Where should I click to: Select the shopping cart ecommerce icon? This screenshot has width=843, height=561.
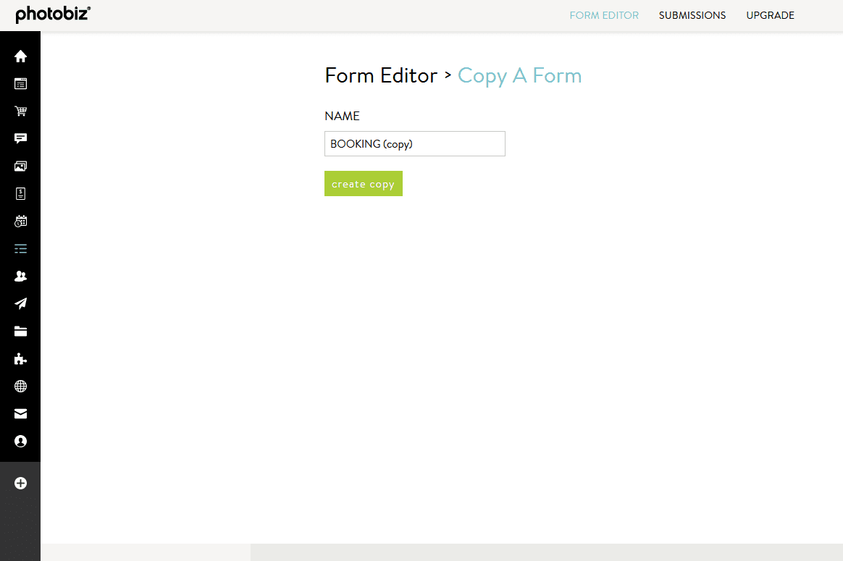click(x=20, y=111)
